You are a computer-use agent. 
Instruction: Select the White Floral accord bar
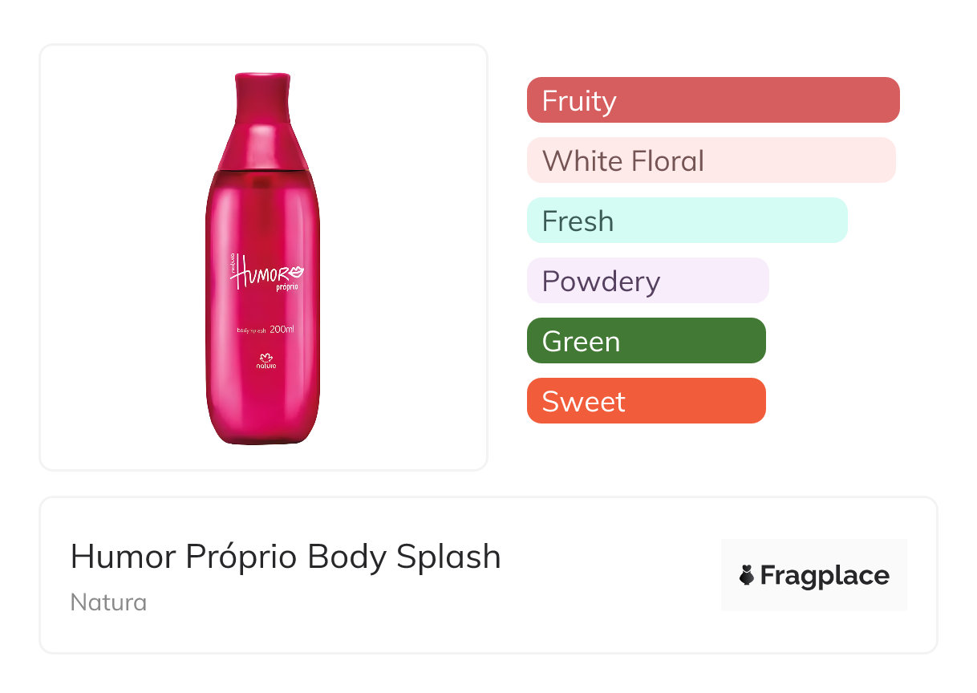(x=711, y=160)
